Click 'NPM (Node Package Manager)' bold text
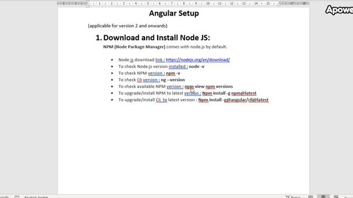The image size is (353, 198). coord(134,47)
